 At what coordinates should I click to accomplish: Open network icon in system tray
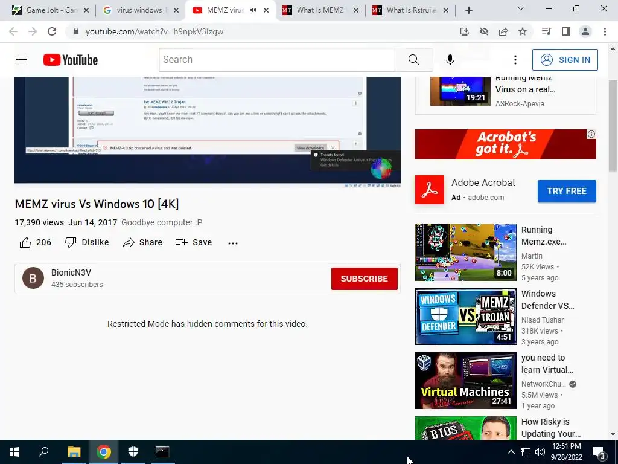point(526,452)
